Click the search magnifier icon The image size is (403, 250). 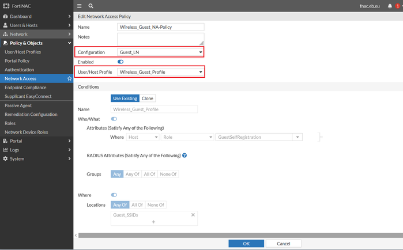pos(91,6)
